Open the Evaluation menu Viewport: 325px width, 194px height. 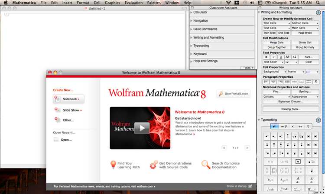[133, 3]
